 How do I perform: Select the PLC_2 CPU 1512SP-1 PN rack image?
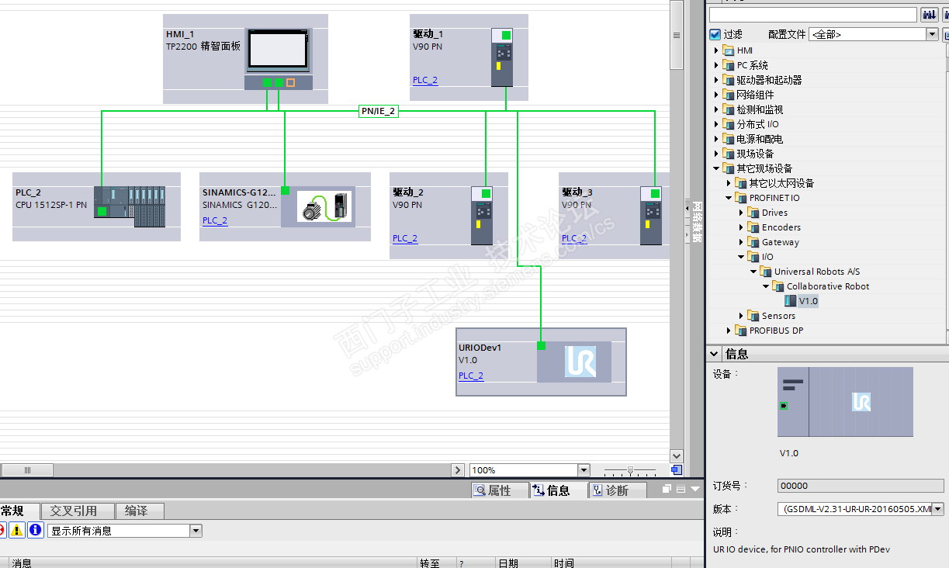[130, 206]
